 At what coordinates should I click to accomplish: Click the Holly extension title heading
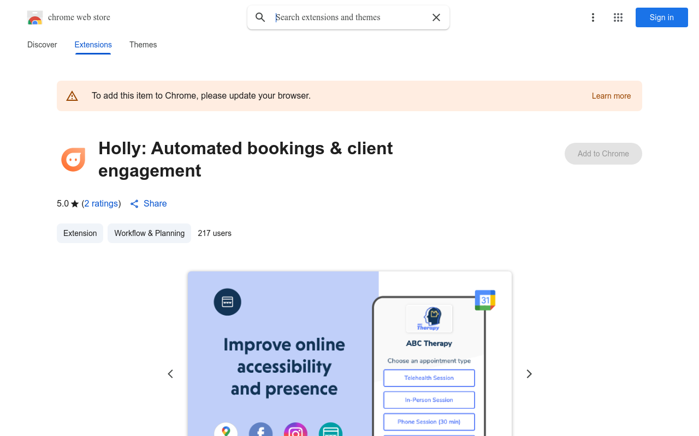tap(246, 159)
